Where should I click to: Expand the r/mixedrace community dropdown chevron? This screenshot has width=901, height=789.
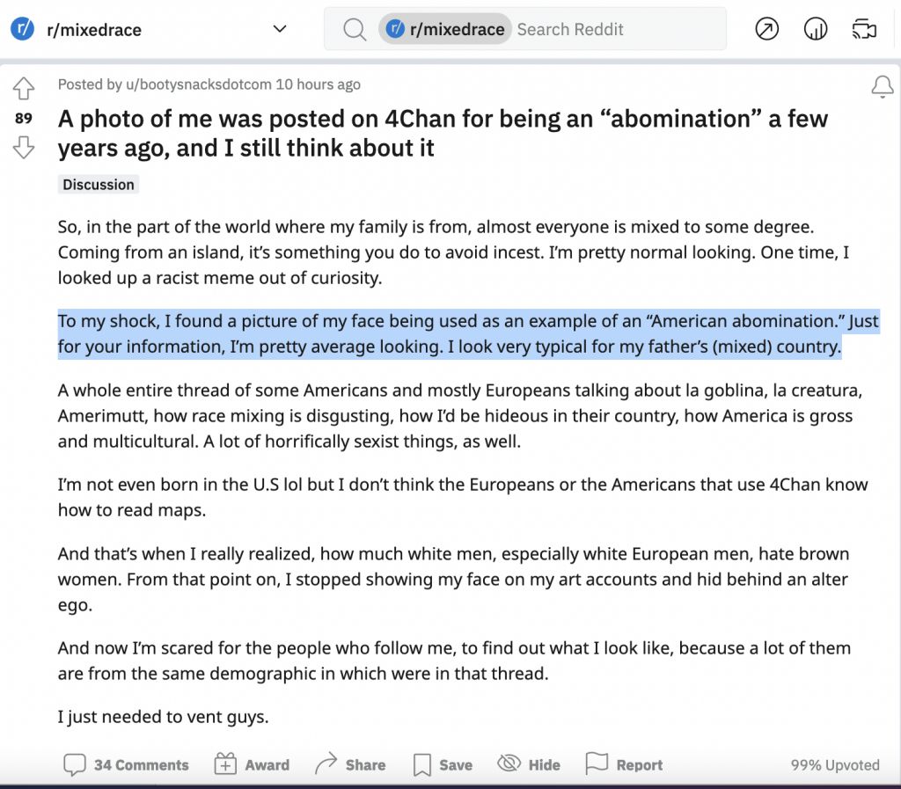[x=279, y=29]
